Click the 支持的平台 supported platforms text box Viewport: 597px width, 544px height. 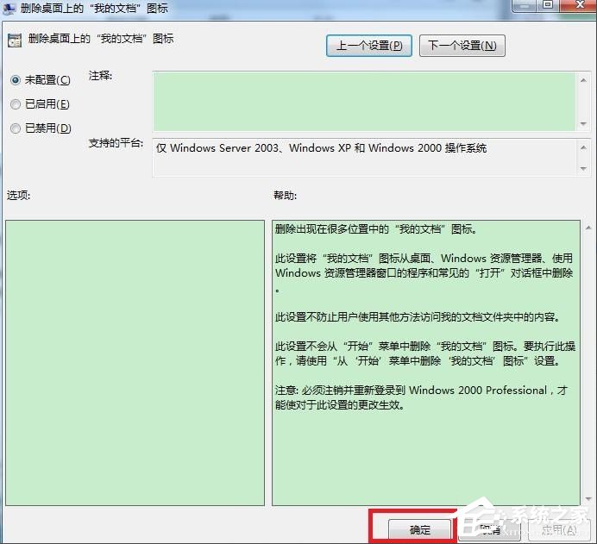[x=362, y=157]
